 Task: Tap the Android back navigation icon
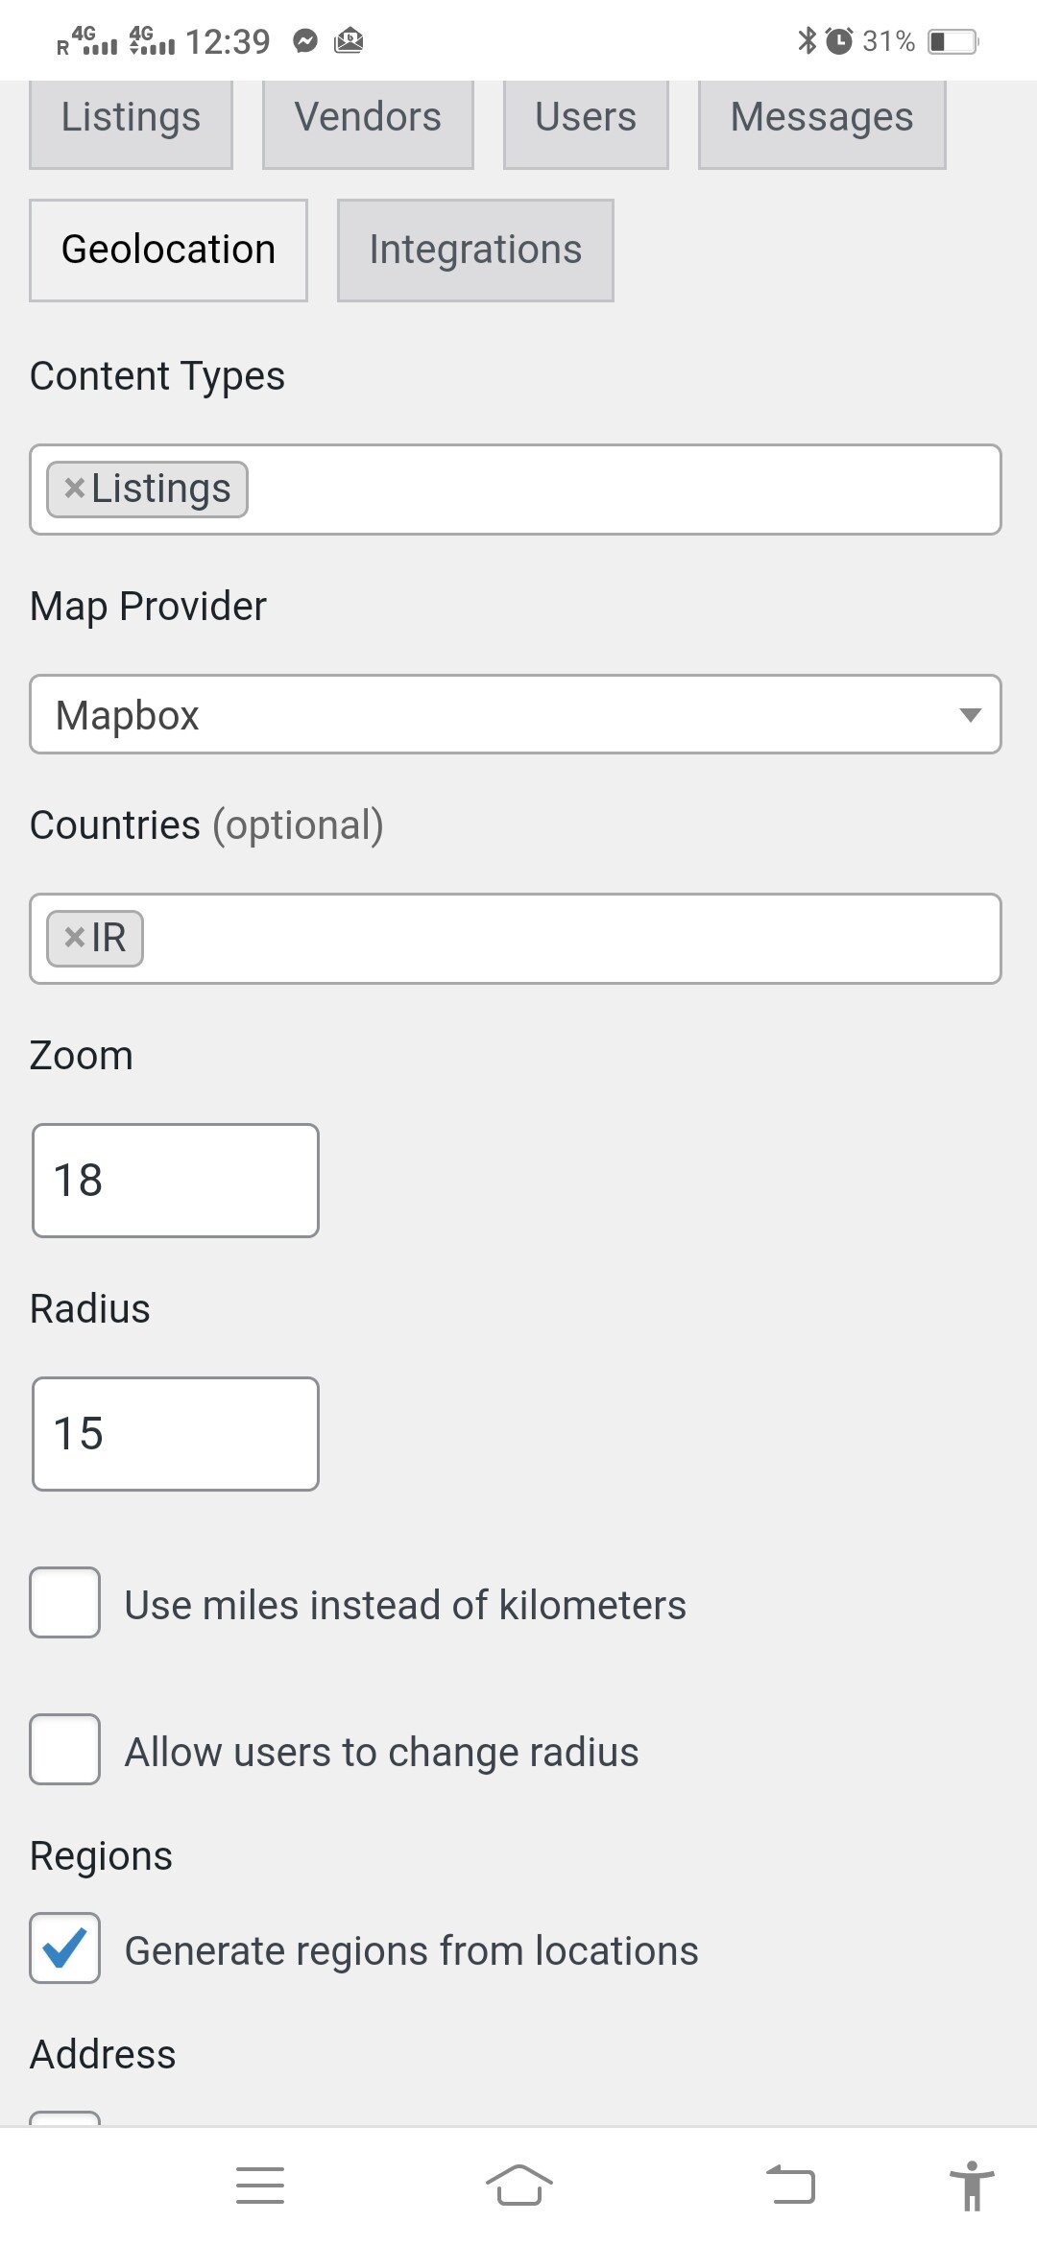click(x=790, y=2186)
